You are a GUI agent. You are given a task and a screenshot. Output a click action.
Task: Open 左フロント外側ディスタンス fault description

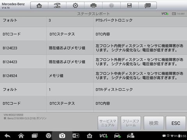[x=139, y=62]
